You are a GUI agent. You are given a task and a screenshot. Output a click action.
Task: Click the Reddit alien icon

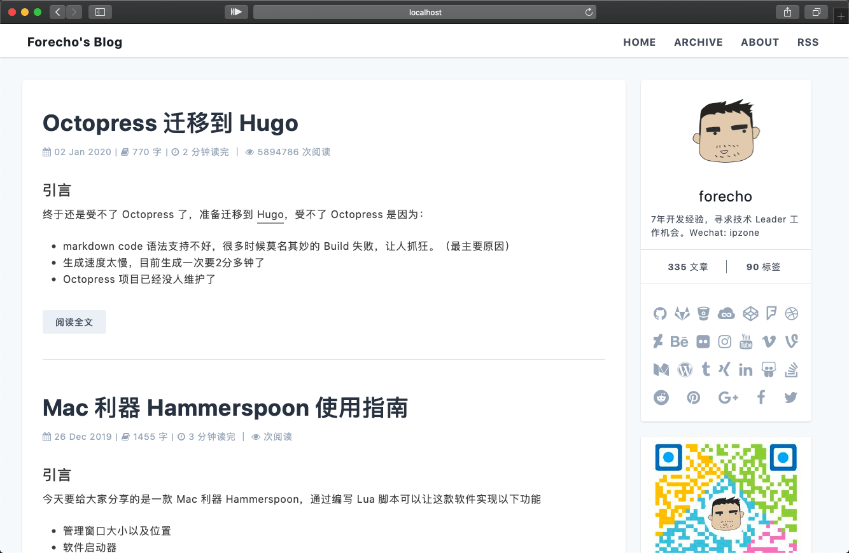tap(661, 397)
